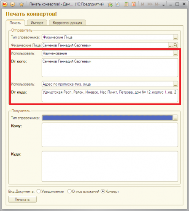Image resolution: width=189 pixels, height=211 pixels.
Task: Open sender Тип справочника selection button
Action: pyautogui.click(x=175, y=37)
